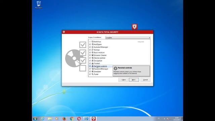
Task: Open the File Explorer taskbar icon
Action: tap(50, 119)
